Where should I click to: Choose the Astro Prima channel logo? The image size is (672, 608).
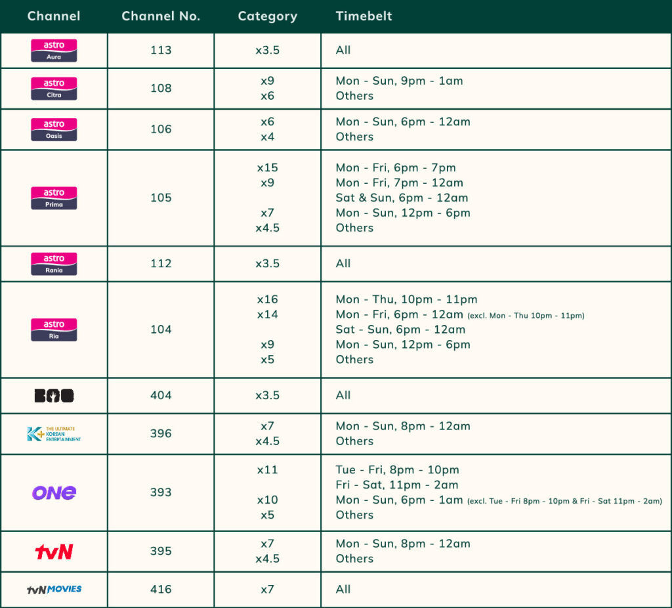click(x=54, y=198)
